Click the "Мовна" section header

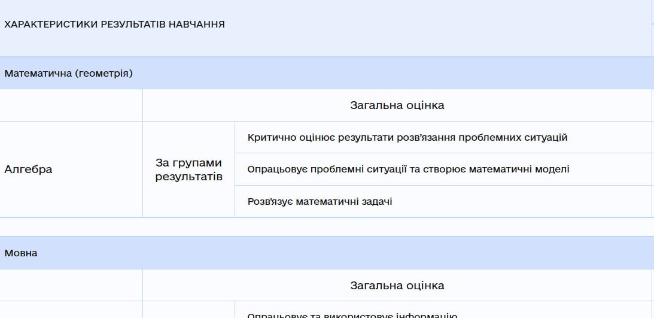(x=21, y=253)
